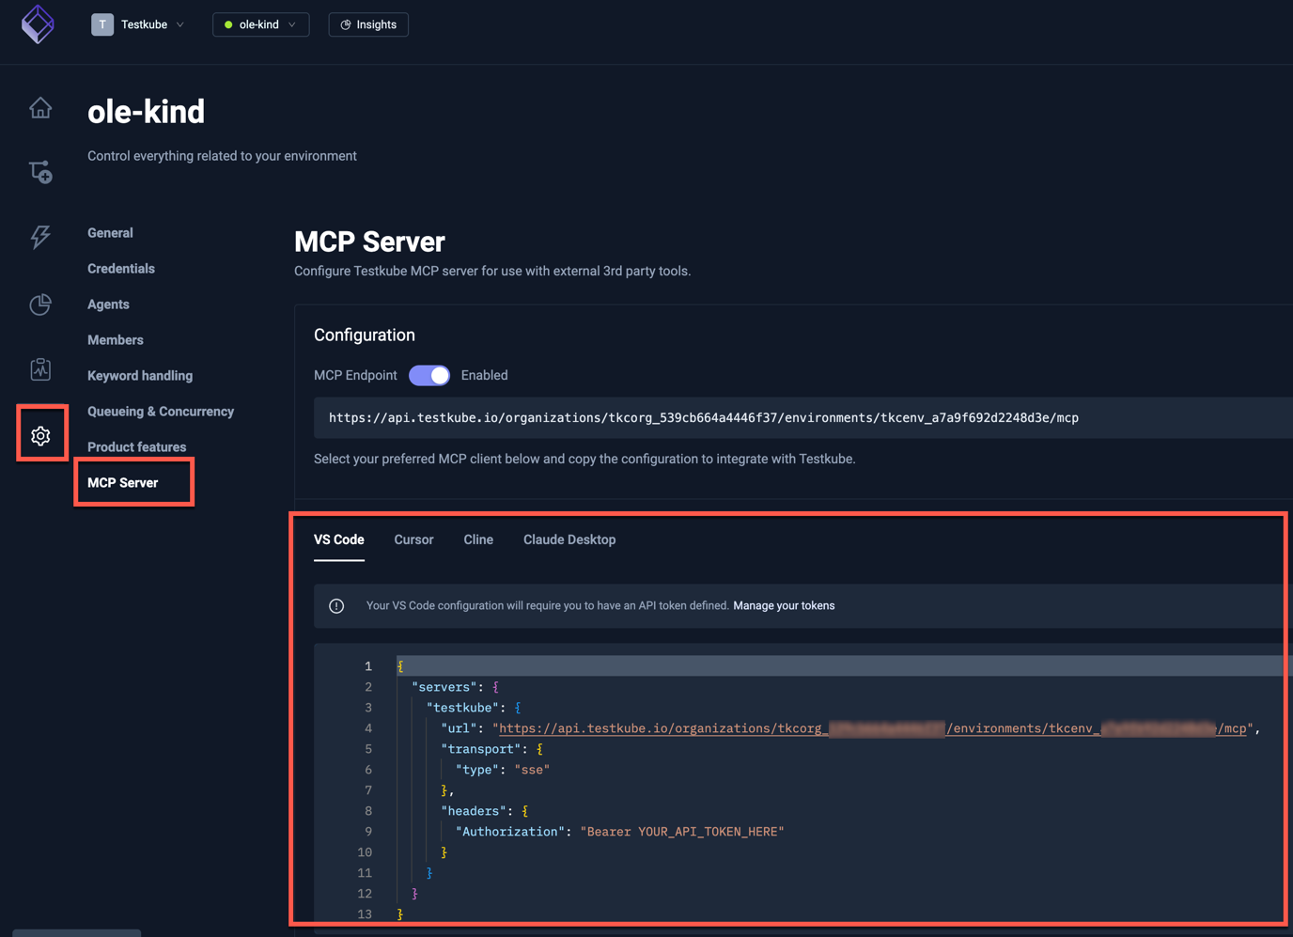Viewport: 1293px width, 937px height.
Task: Disable the MCP Endpoint toggle
Action: [429, 375]
